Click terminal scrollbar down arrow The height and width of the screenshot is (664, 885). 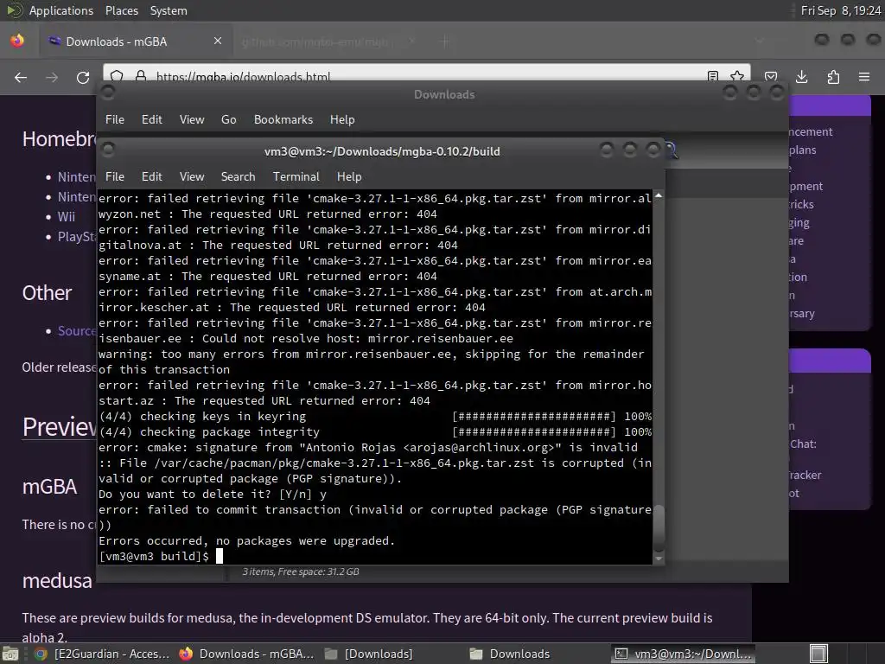(658, 559)
